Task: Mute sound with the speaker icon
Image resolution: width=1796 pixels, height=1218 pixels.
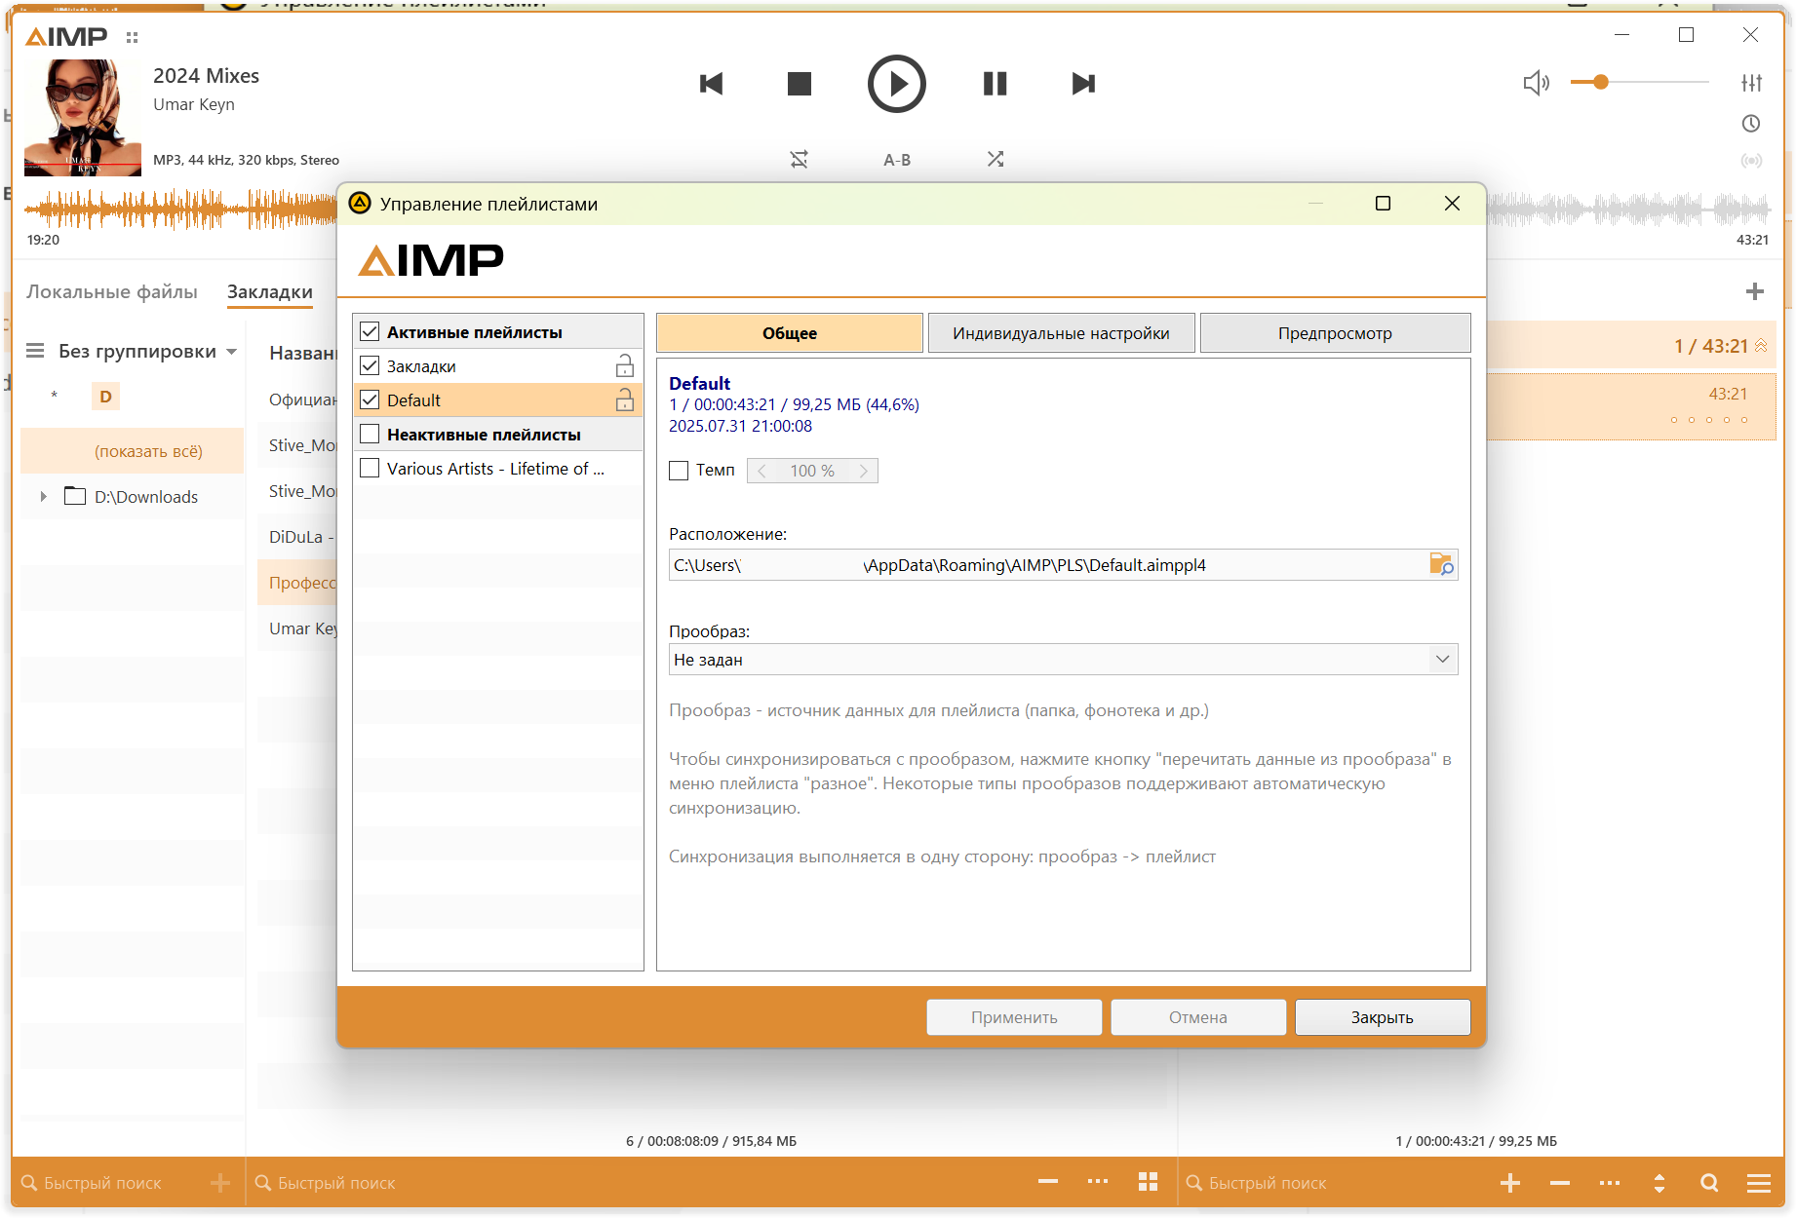Action: pyautogui.click(x=1537, y=83)
